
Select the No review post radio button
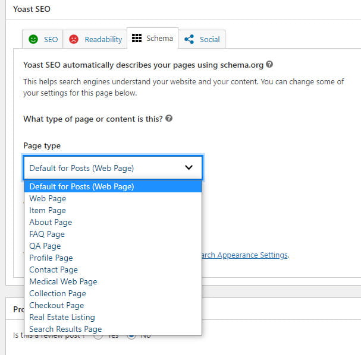[131, 336]
